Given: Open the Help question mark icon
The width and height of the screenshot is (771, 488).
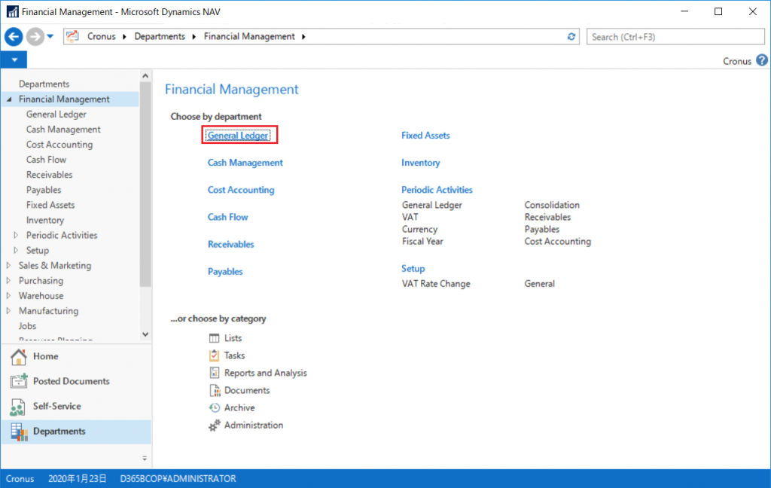Looking at the screenshot, I should [762, 60].
